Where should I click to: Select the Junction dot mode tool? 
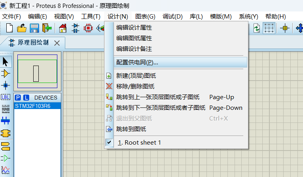(x=6, y=85)
